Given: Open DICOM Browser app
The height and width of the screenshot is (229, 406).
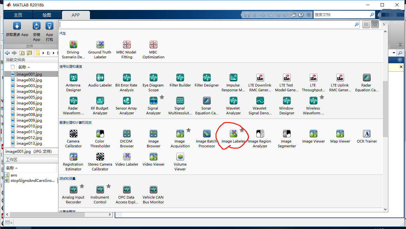Looking at the screenshot, I should (127, 139).
